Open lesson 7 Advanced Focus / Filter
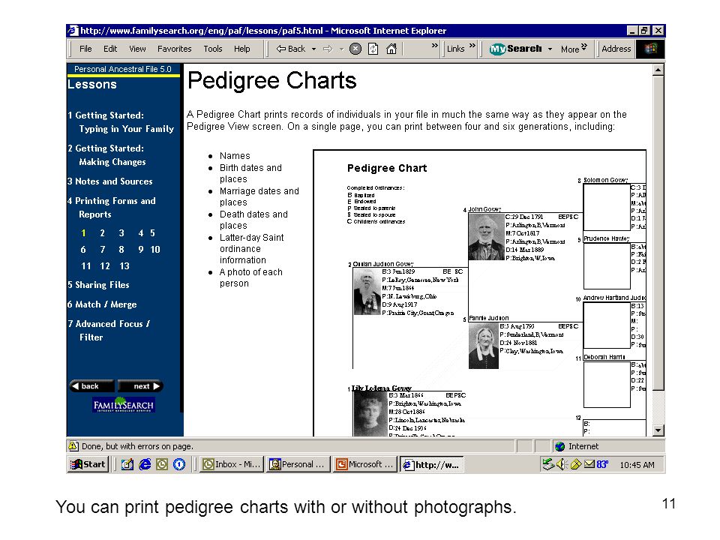This screenshot has width=720, height=540. tap(109, 331)
